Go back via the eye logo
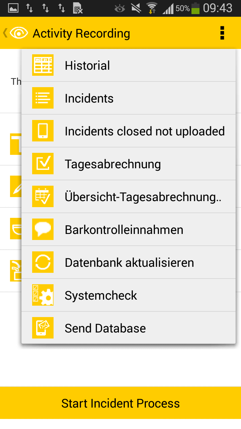241x429 pixels. (16, 33)
